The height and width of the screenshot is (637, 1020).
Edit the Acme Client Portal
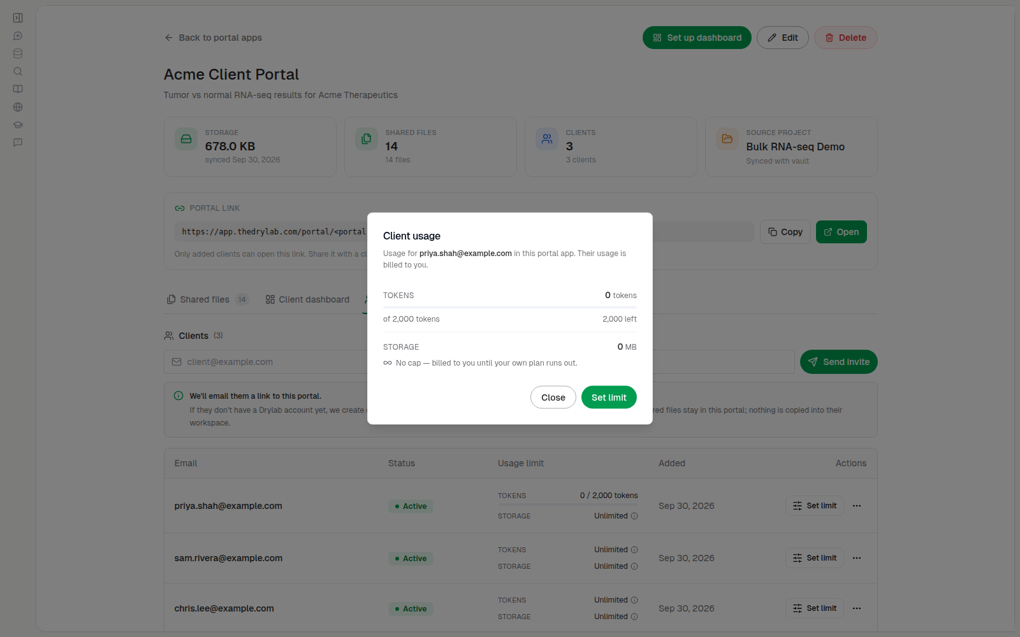click(x=783, y=38)
